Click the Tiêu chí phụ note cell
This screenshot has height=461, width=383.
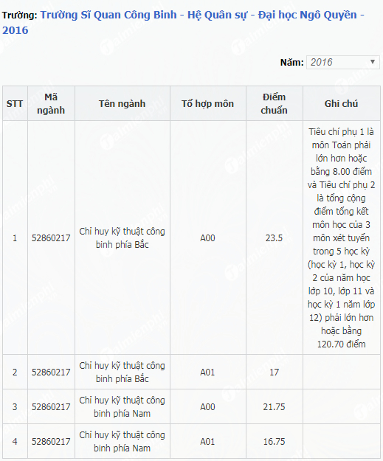(x=341, y=238)
